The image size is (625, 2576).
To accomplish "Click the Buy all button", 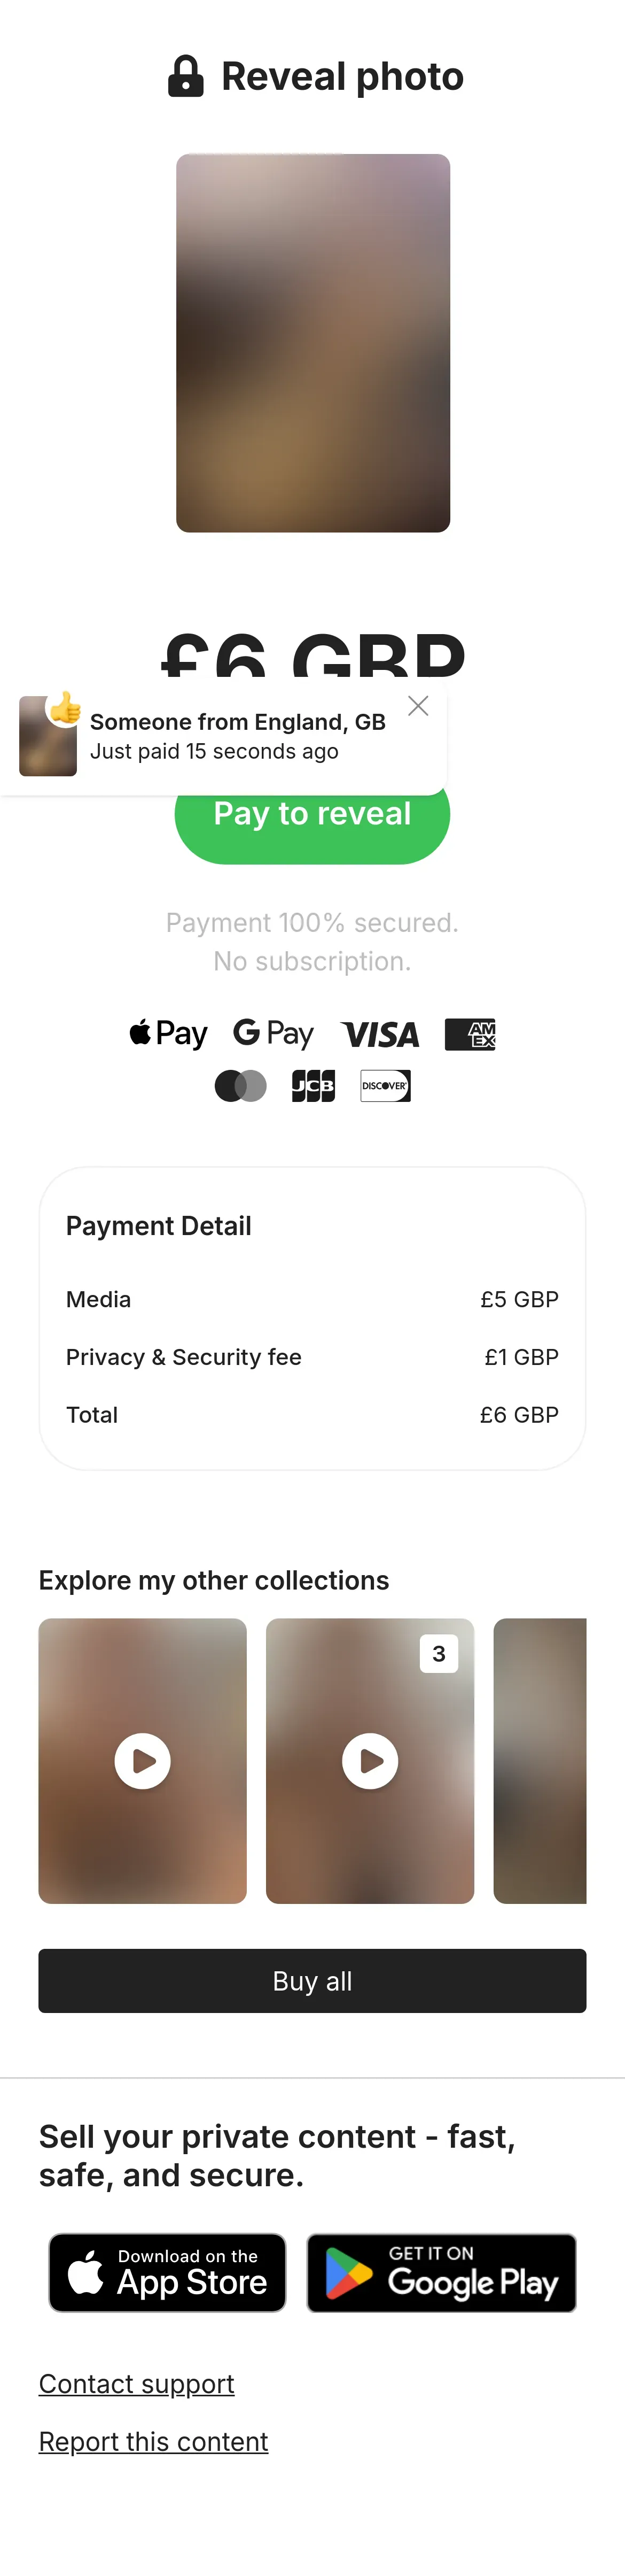I will 312,1980.
